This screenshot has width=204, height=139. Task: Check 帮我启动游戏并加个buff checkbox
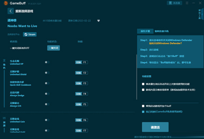(x=143, y=106)
